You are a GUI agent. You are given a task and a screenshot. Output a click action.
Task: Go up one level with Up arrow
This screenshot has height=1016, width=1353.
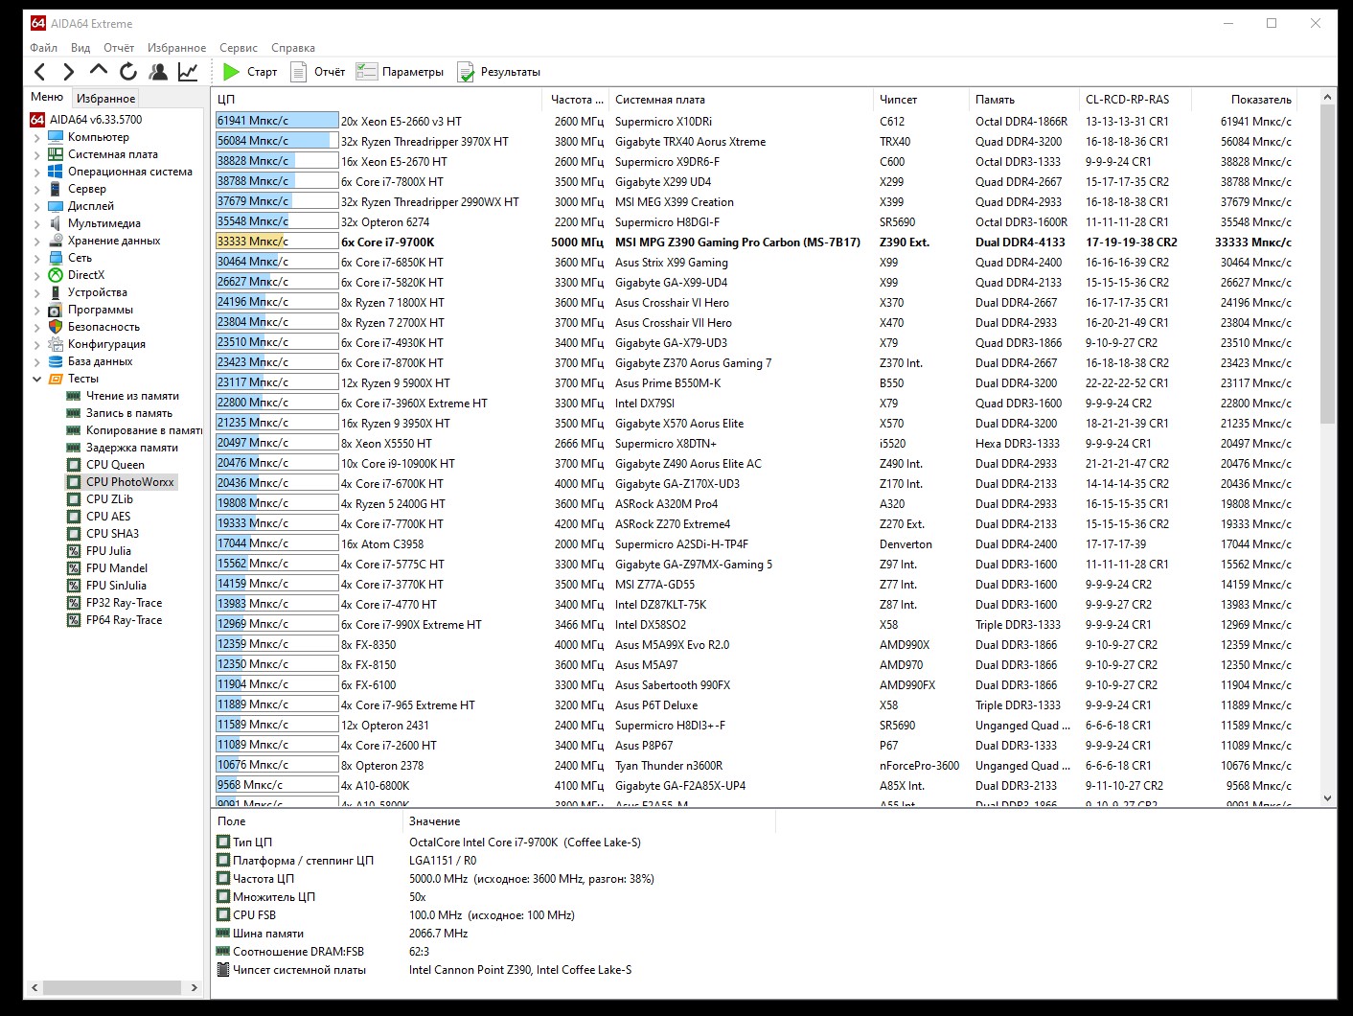[x=98, y=71]
